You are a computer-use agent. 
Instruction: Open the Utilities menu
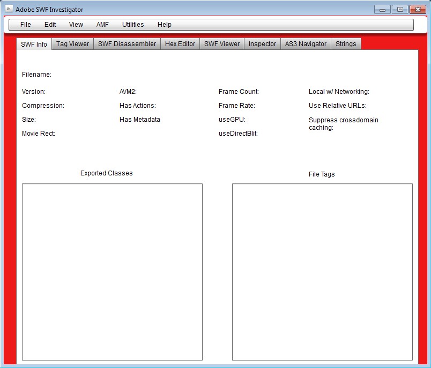[x=133, y=25]
